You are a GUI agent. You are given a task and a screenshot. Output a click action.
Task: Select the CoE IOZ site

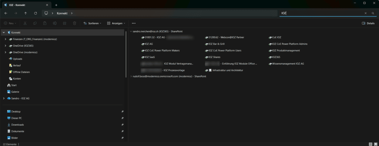pos(275,37)
